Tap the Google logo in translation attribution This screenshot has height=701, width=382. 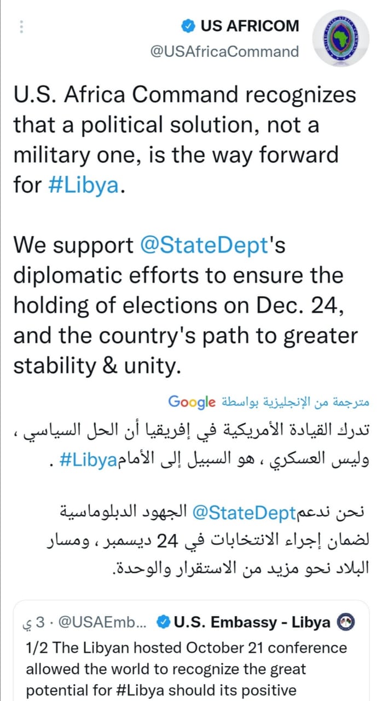192,401
